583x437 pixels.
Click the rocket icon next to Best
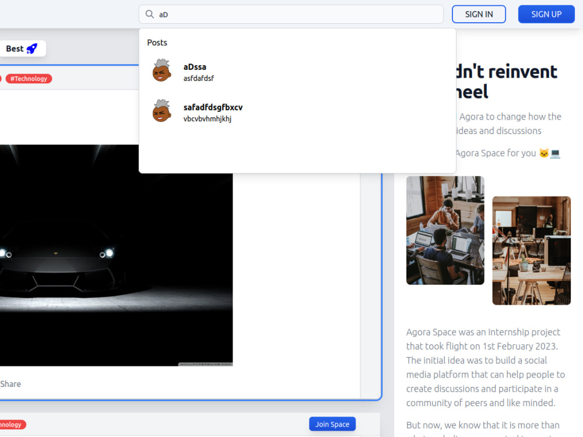point(32,49)
